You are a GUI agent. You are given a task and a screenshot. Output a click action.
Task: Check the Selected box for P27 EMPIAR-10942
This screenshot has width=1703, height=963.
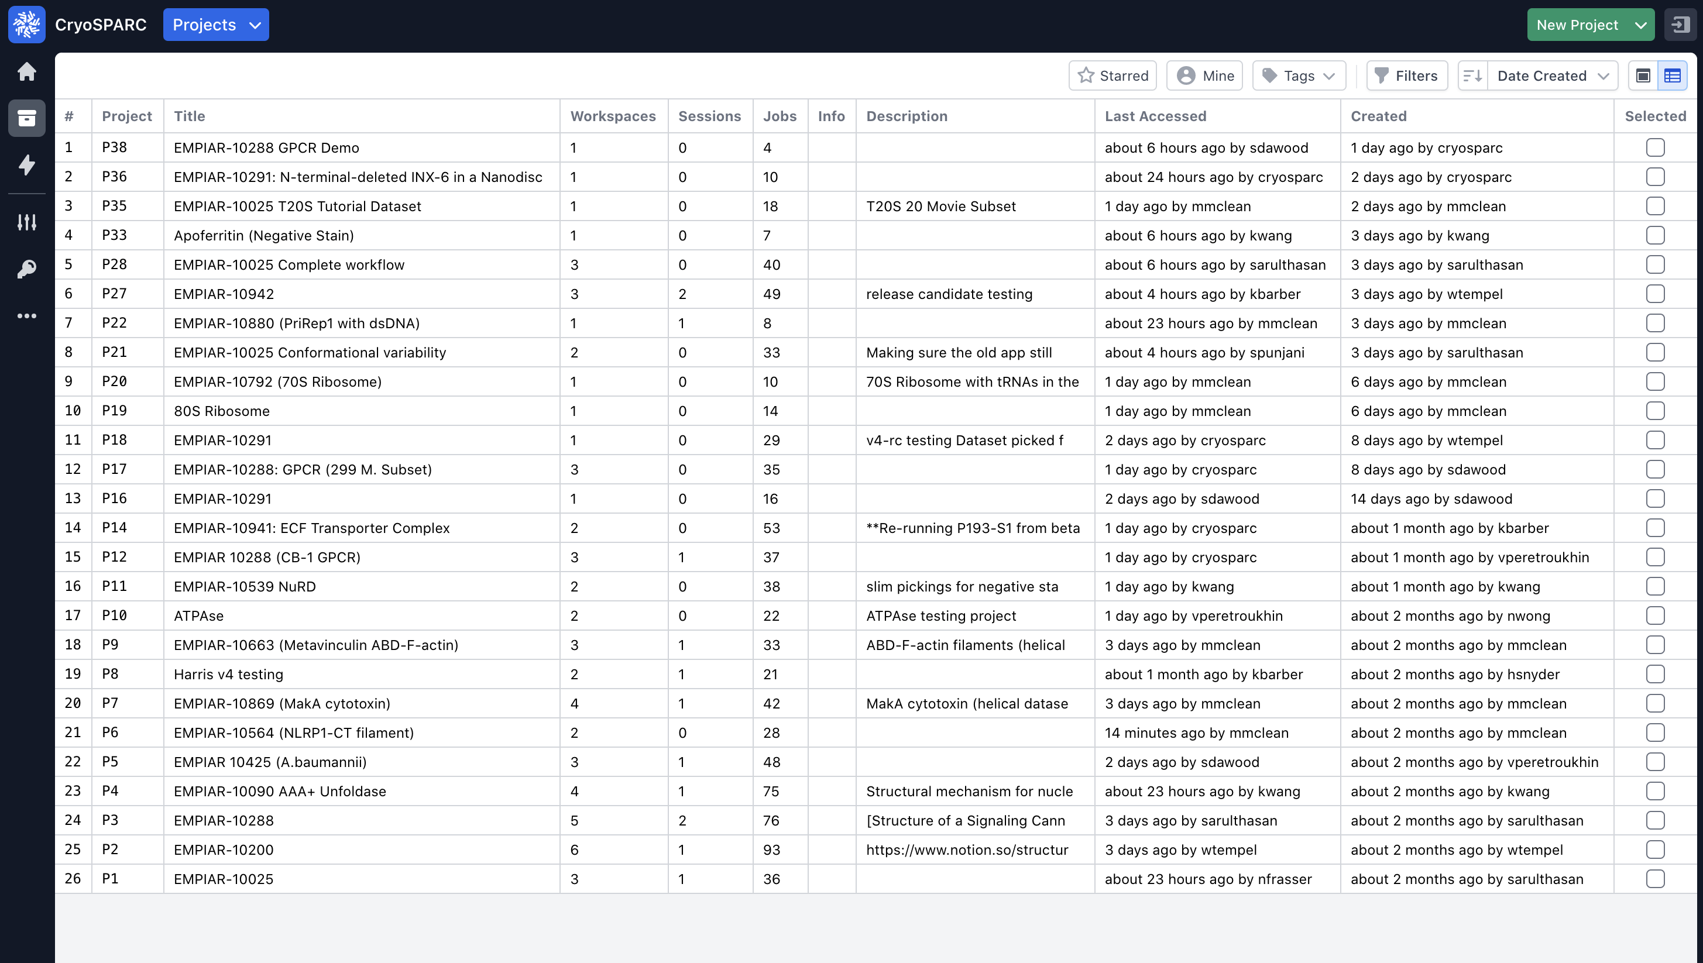pyautogui.click(x=1654, y=294)
